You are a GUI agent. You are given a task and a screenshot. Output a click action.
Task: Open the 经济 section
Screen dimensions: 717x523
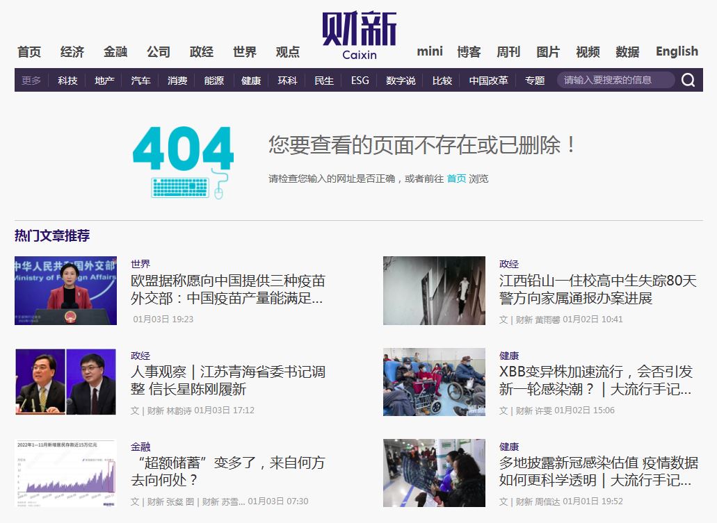72,51
